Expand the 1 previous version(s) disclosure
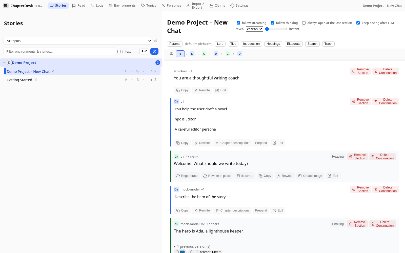Screen dimensions: 405x253 coord(192,246)
